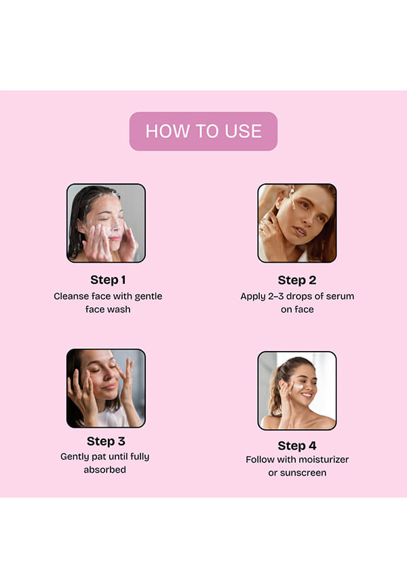
Task: Select the Step 4 heading
Action: [x=297, y=446]
